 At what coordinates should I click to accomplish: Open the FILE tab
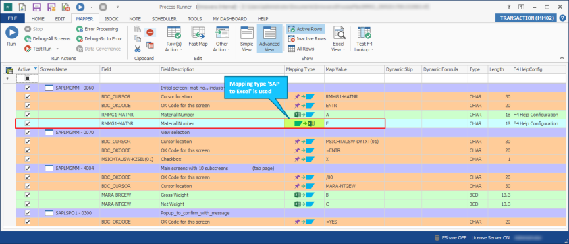pyautogui.click(x=13, y=18)
